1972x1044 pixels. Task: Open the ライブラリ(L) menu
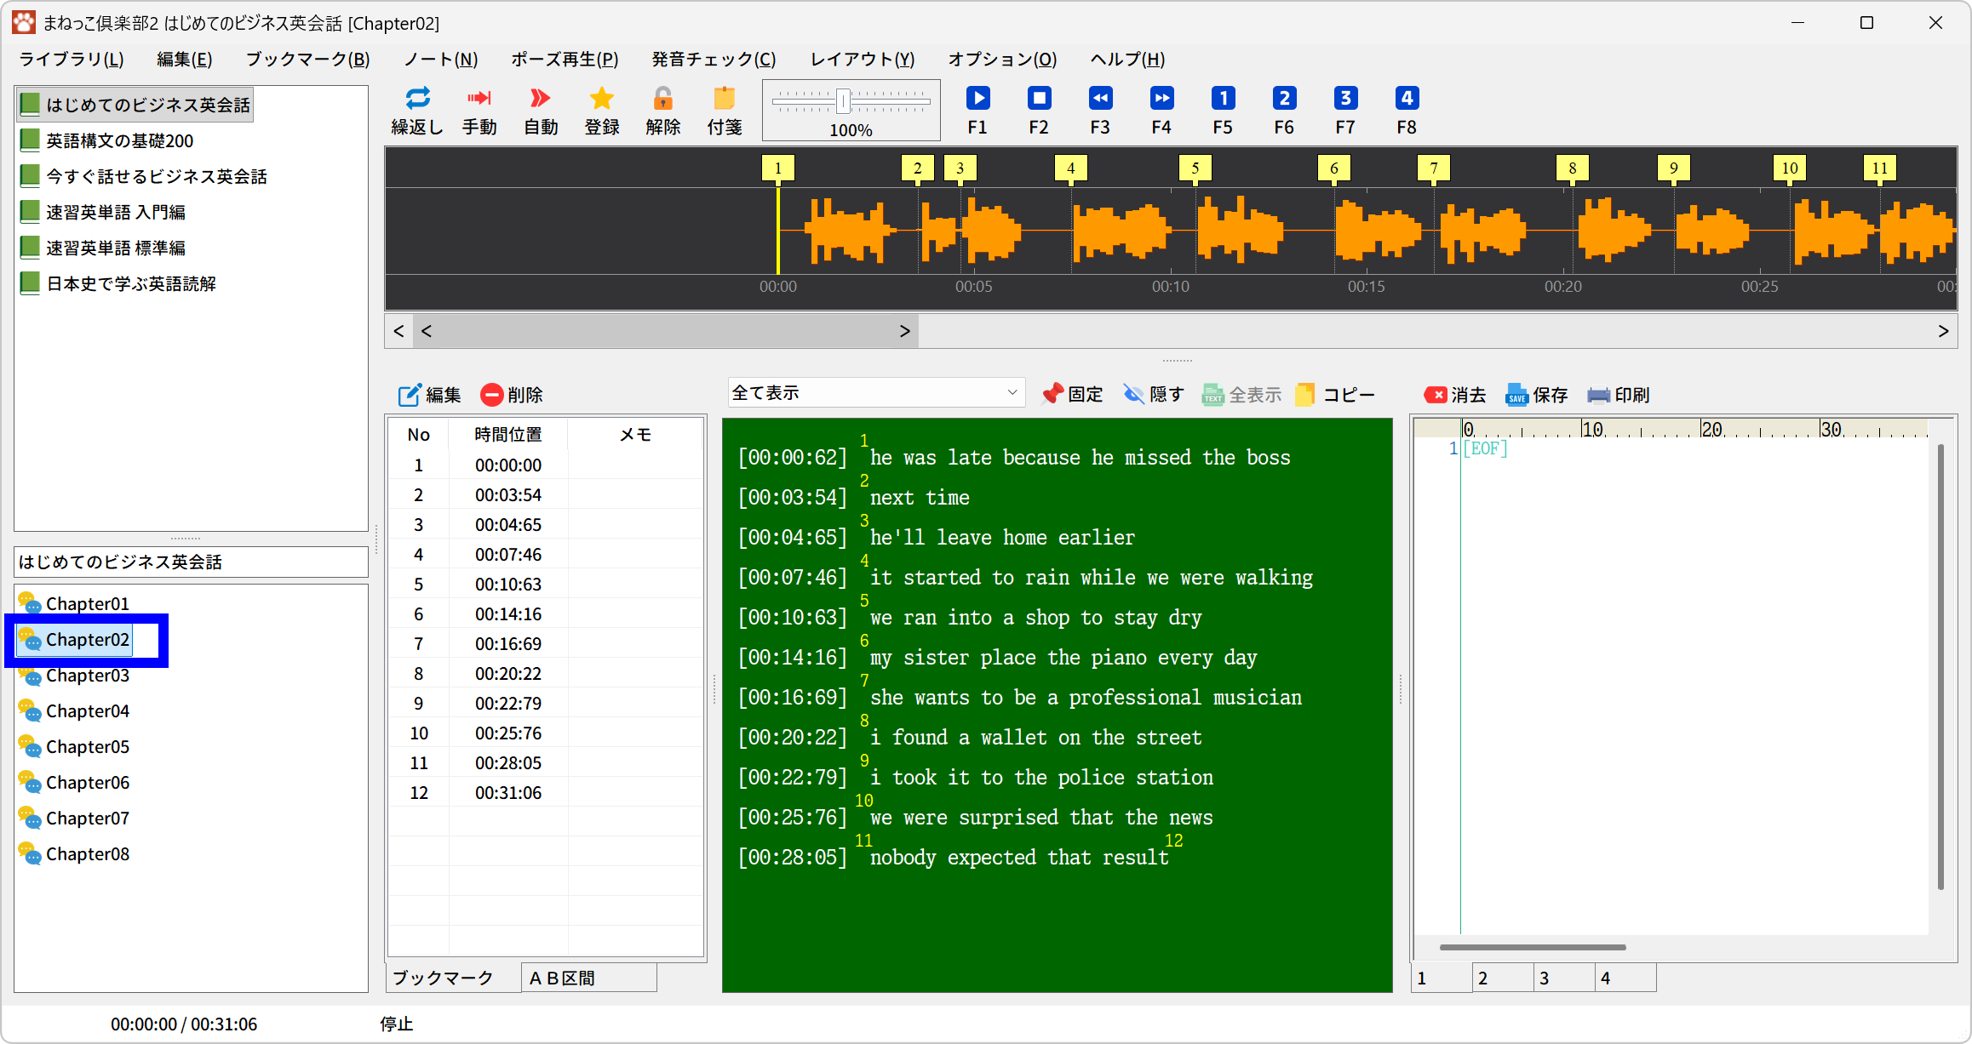coord(72,59)
